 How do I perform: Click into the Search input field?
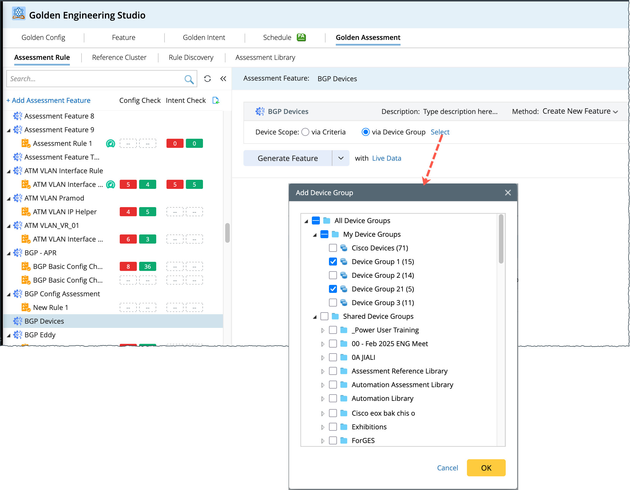point(95,79)
